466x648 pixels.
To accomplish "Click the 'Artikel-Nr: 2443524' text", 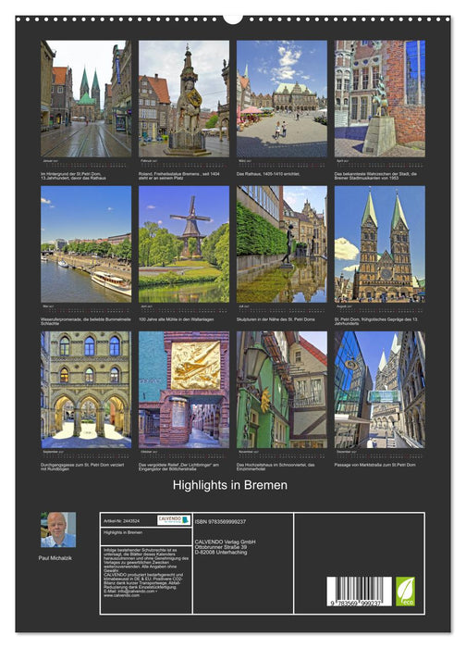I will pyautogui.click(x=121, y=521).
